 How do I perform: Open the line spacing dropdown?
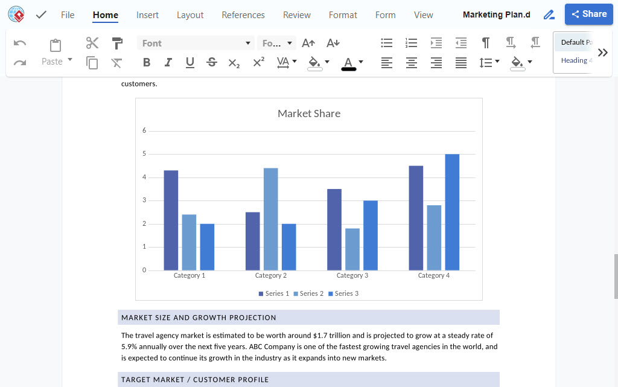[x=489, y=63]
